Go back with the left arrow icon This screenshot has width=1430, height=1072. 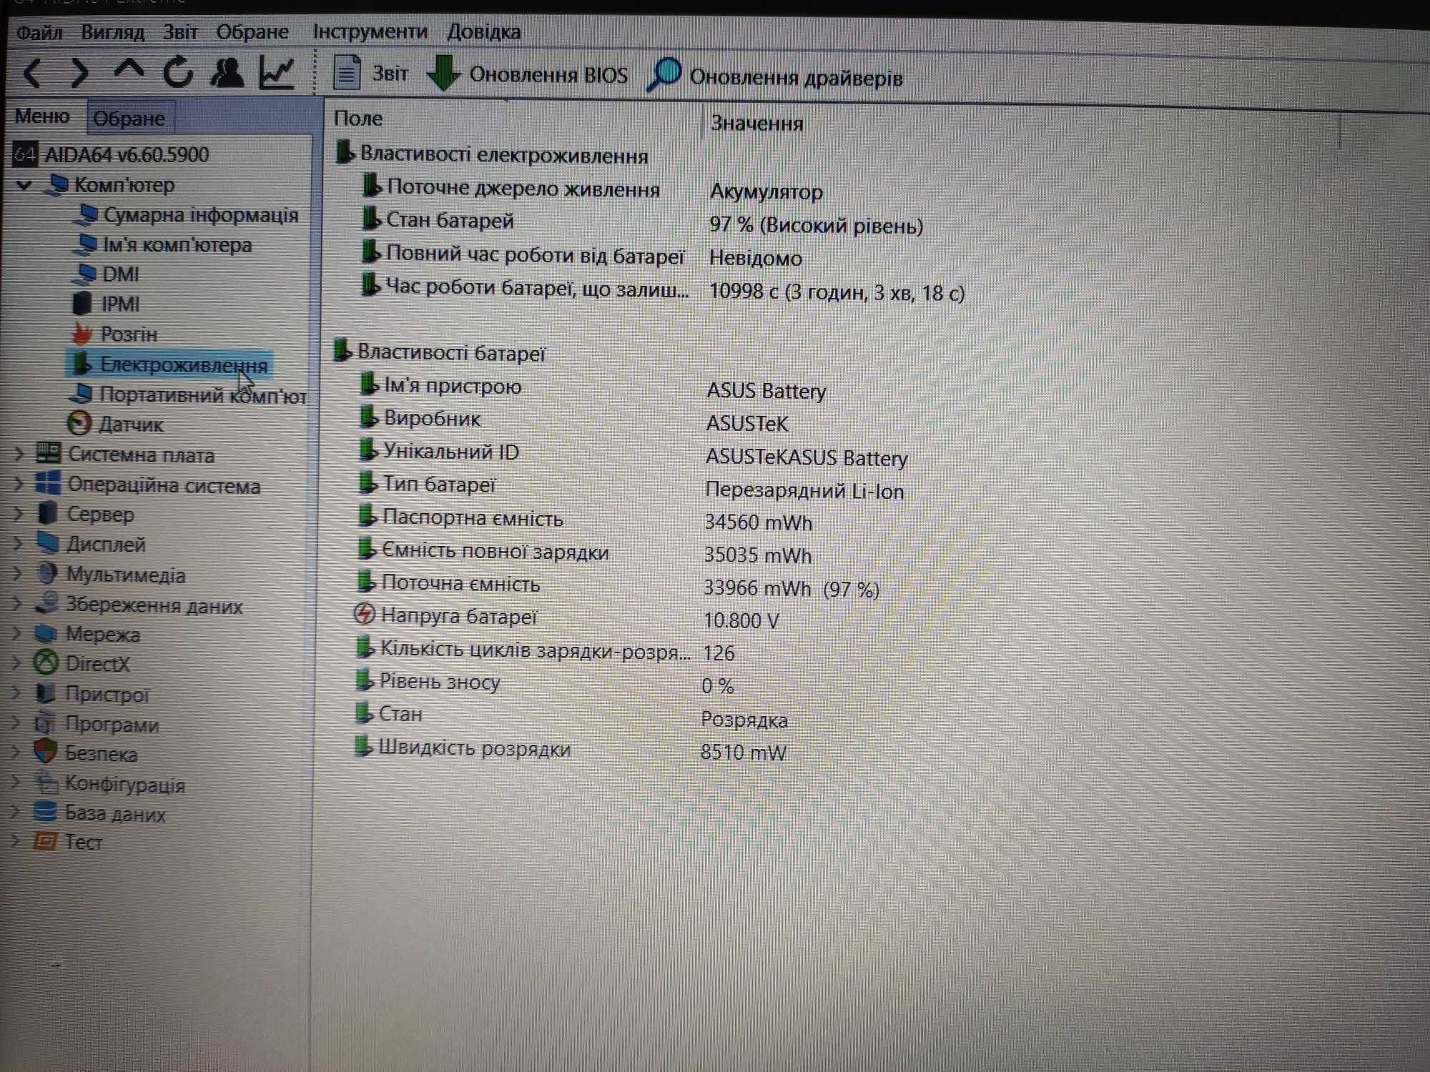pyautogui.click(x=34, y=73)
